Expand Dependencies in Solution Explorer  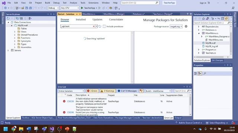point(199,27)
